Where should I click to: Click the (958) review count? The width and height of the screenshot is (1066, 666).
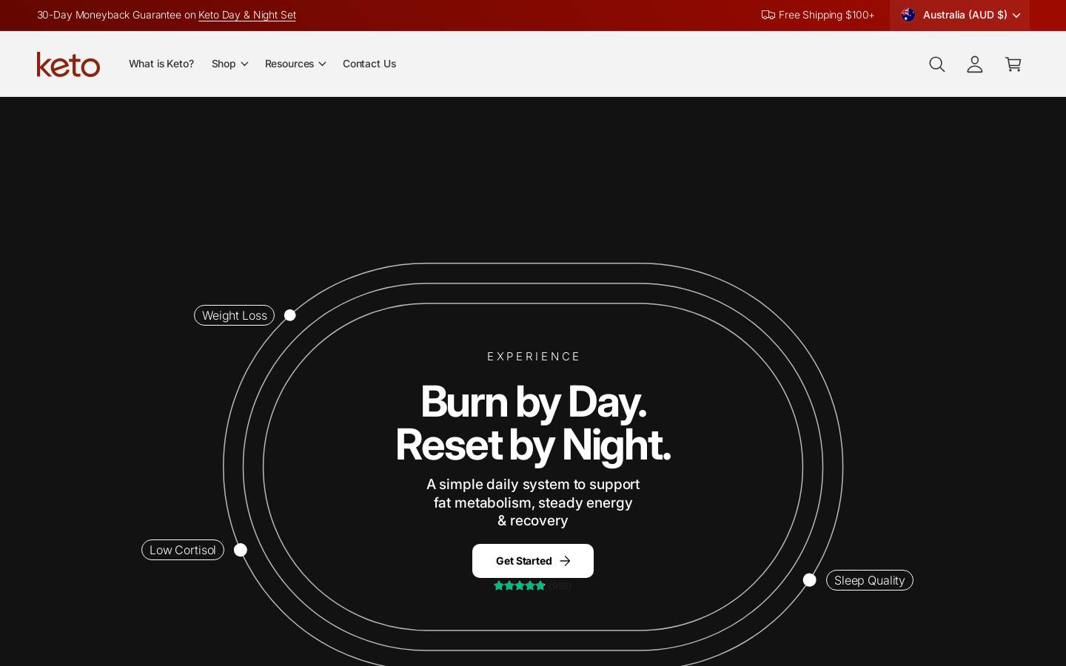tap(560, 585)
